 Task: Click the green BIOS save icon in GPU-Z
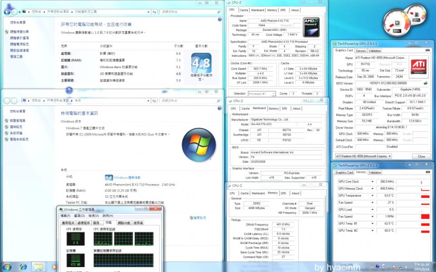pos(426,83)
